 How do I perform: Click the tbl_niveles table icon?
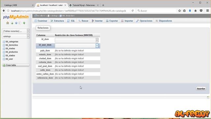[4, 49]
